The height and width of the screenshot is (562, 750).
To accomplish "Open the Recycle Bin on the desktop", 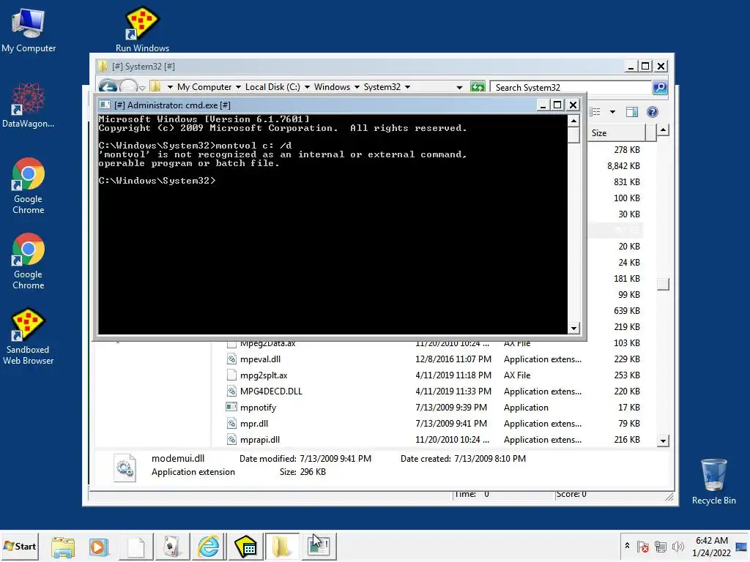I will coord(713,482).
